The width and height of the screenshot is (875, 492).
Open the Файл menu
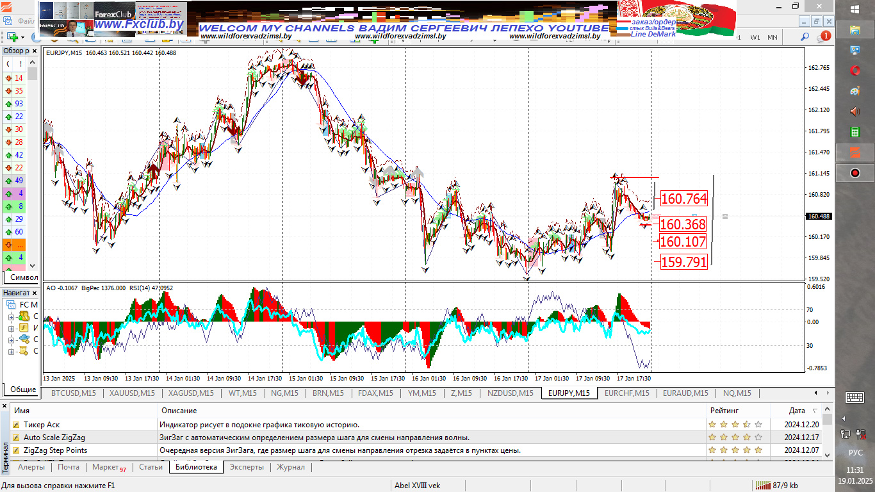tap(26, 21)
